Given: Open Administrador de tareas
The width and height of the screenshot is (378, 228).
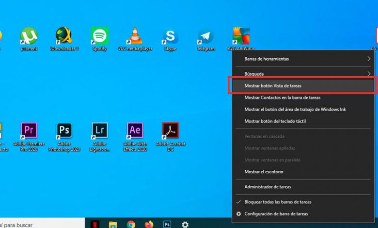Looking at the screenshot, I should tap(303, 187).
